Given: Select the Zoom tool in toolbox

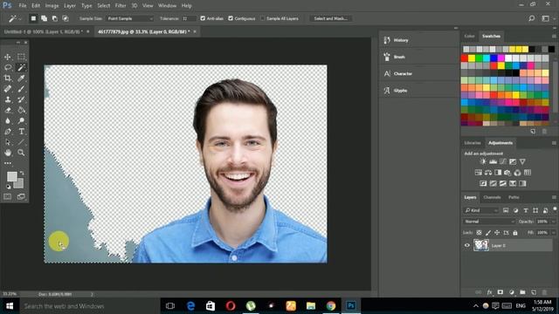Looking at the screenshot, I should [21, 153].
